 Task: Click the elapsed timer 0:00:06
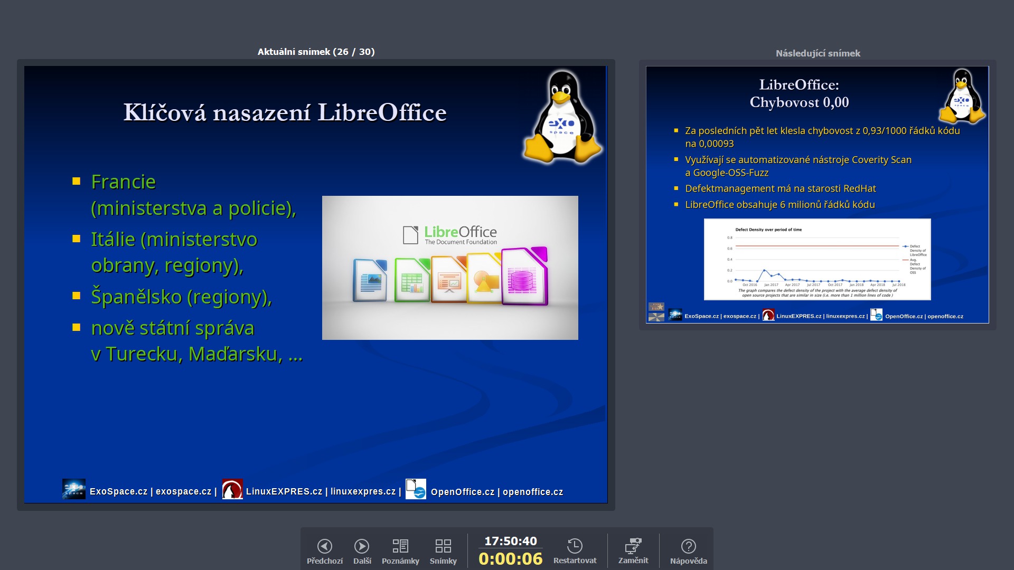510,559
